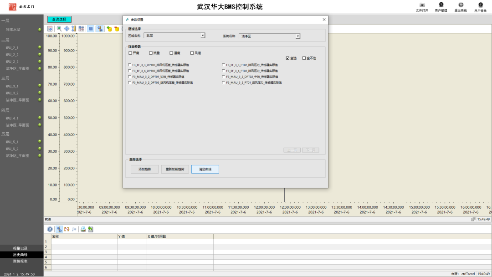The image size is (492, 277).
Task: Select MAU_4_1 in the sidebar
Action: (x=12, y=118)
